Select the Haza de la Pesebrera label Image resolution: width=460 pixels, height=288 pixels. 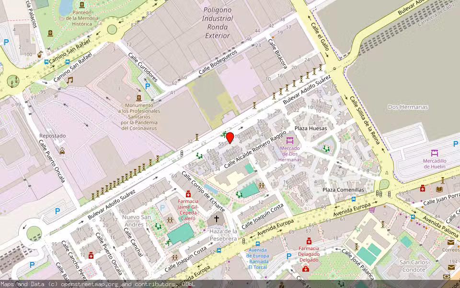pyautogui.click(x=223, y=235)
